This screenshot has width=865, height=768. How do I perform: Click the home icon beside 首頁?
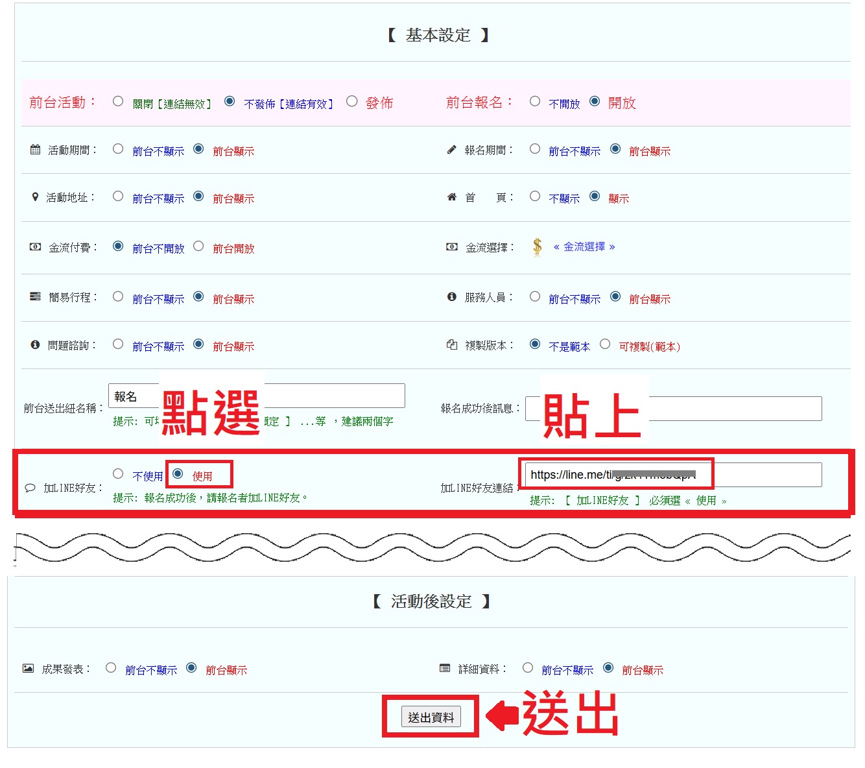pos(451,197)
